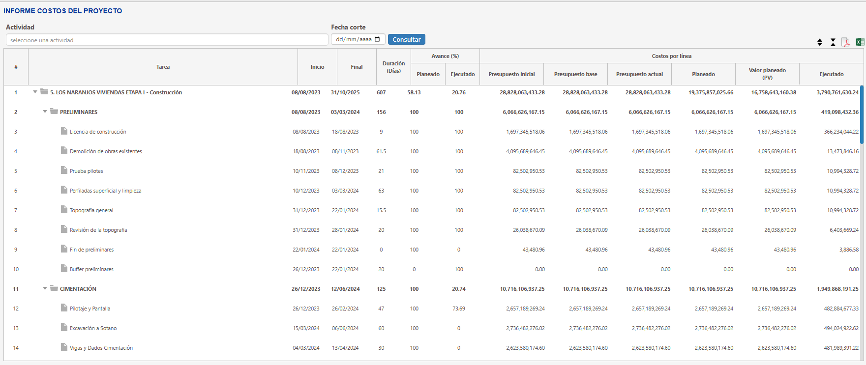Click the file icon of Licencia de construcción
Screen dimensions: 866x365
(64, 131)
